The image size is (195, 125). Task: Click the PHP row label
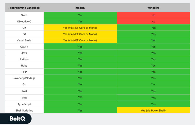pos(24,72)
